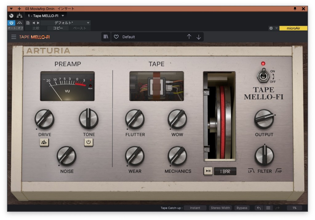Load previous preset with up arrow
The image size is (315, 220).
coord(189,37)
